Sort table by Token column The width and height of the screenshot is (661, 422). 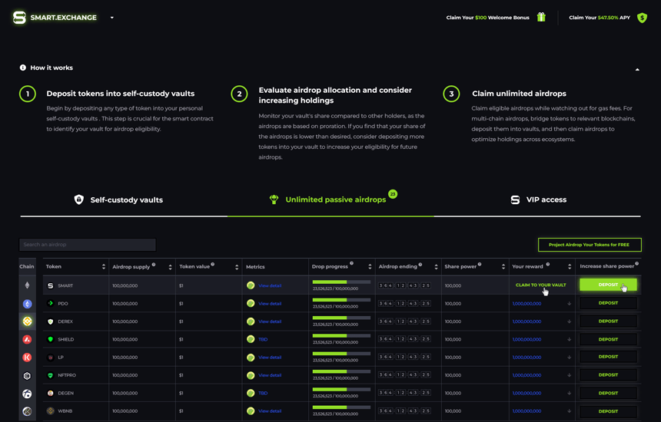[x=103, y=267]
